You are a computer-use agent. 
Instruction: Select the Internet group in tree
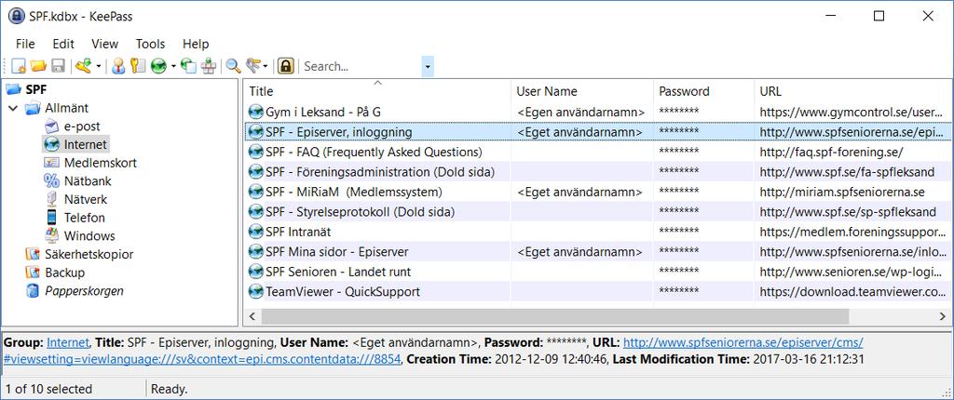tap(85, 145)
